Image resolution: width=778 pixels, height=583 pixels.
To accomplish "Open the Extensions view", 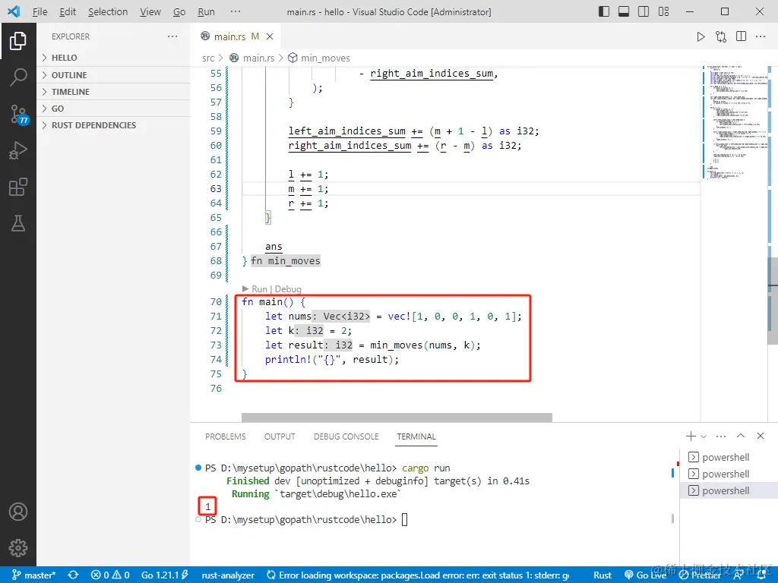I will [18, 187].
